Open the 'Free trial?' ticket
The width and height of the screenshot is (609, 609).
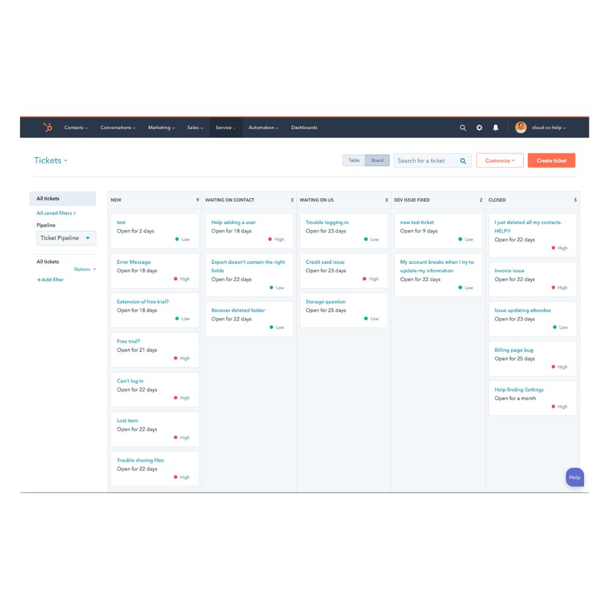click(x=128, y=342)
